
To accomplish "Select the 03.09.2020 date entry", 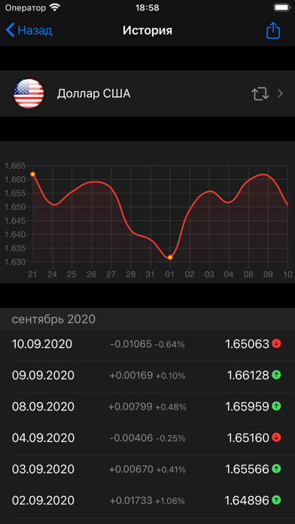I will point(43,469).
